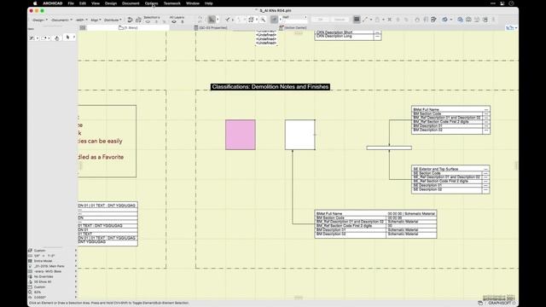This screenshot has height=307, width=546.
Task: Click the 'Schematic Material' full name cell
Action: pos(411,214)
